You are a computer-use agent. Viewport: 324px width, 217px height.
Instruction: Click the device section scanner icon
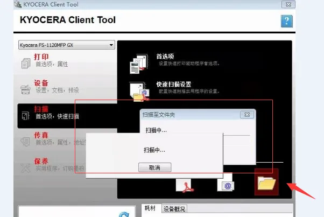pyautogui.click(x=26, y=89)
